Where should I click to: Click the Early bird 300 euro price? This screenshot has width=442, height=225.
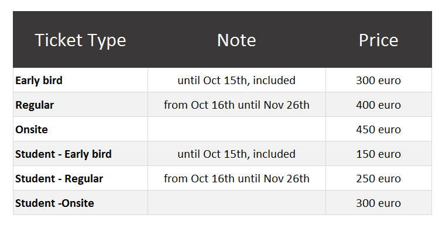(x=378, y=81)
